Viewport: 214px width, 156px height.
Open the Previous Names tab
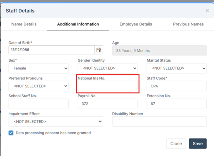pos(188,24)
